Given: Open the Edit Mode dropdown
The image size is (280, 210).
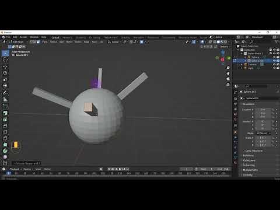Looking at the screenshot, I should pyautogui.click(x=19, y=42).
